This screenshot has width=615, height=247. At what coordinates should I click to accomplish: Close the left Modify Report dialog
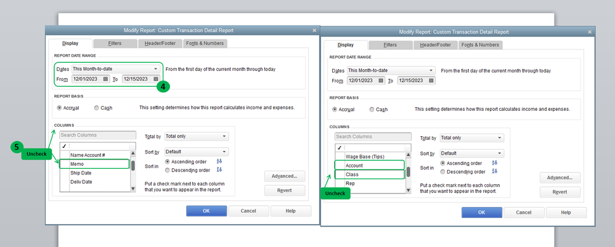314,30
